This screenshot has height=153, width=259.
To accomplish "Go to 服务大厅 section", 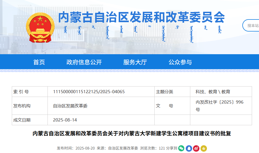I will pos(135,62).
